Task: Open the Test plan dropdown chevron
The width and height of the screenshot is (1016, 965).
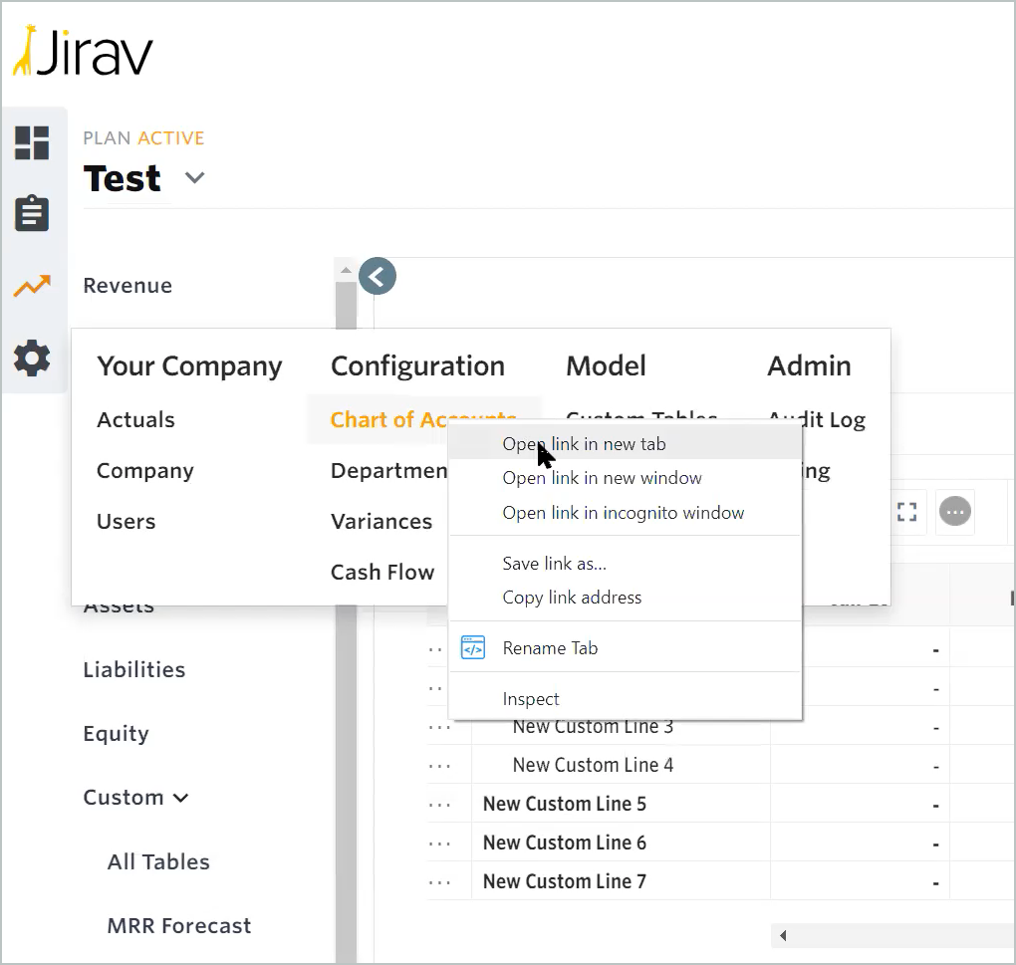Action: [x=195, y=178]
